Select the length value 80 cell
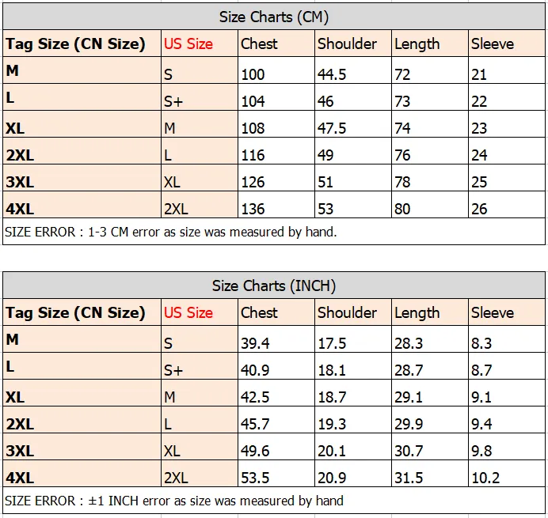The image size is (548, 518). click(430, 205)
